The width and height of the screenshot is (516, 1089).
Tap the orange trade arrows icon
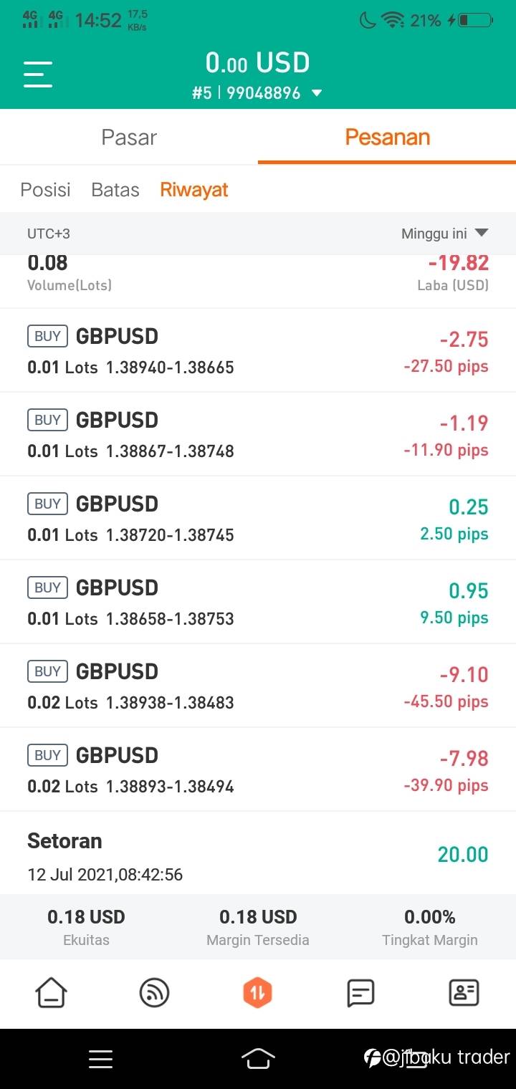click(x=258, y=993)
